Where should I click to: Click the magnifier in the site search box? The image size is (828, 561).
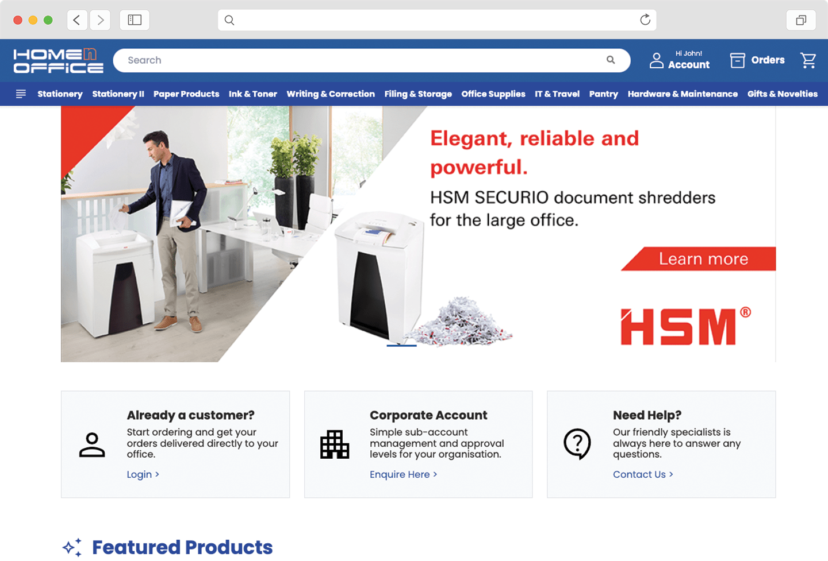click(x=611, y=60)
